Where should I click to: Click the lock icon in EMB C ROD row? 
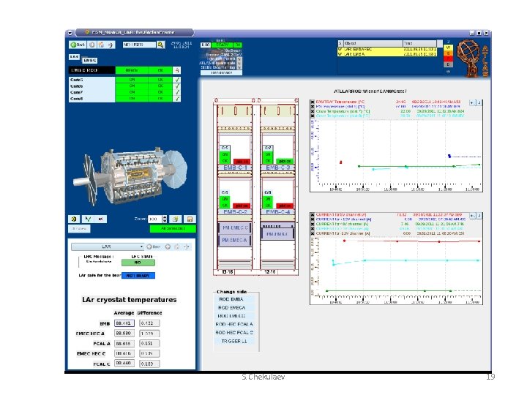[177, 70]
